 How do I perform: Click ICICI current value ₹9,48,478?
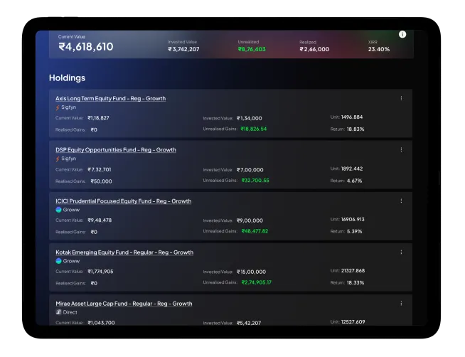point(100,220)
